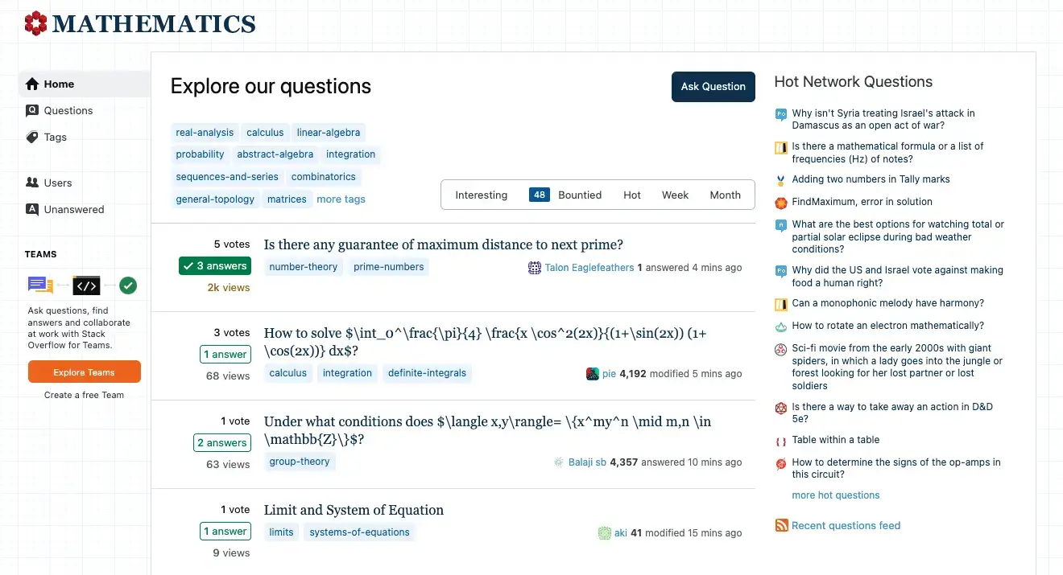1063x575 pixels.
Task: Click the Questions sidebar icon
Action: 32,110
